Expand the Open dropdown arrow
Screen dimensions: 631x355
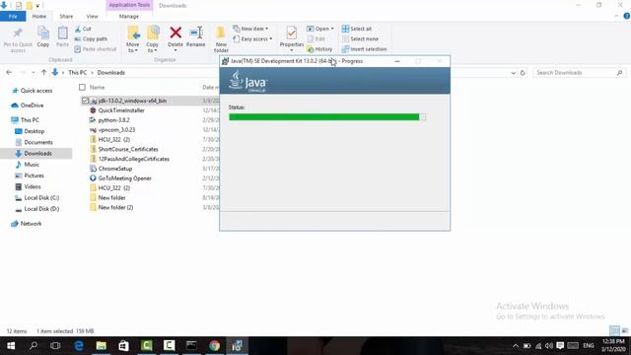pos(332,29)
